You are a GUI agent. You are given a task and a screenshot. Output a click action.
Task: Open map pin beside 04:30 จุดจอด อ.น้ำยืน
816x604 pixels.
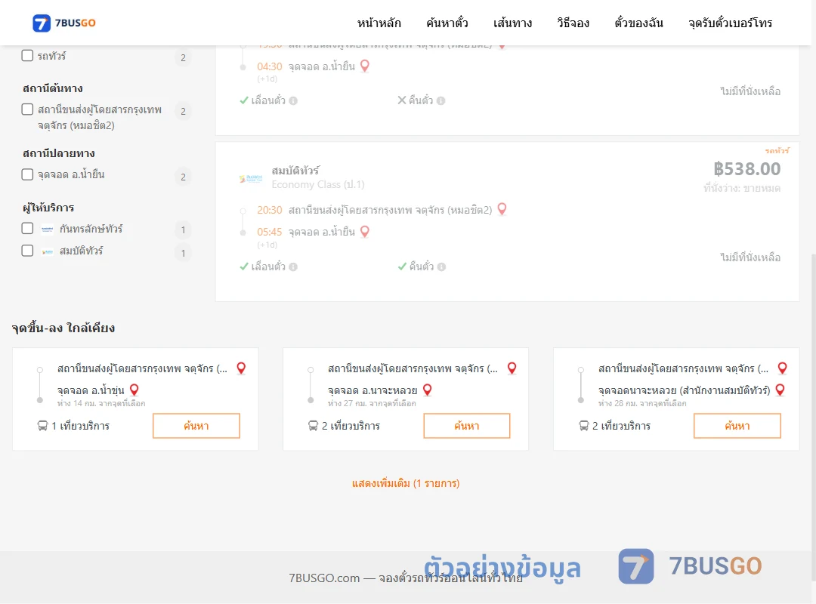365,66
